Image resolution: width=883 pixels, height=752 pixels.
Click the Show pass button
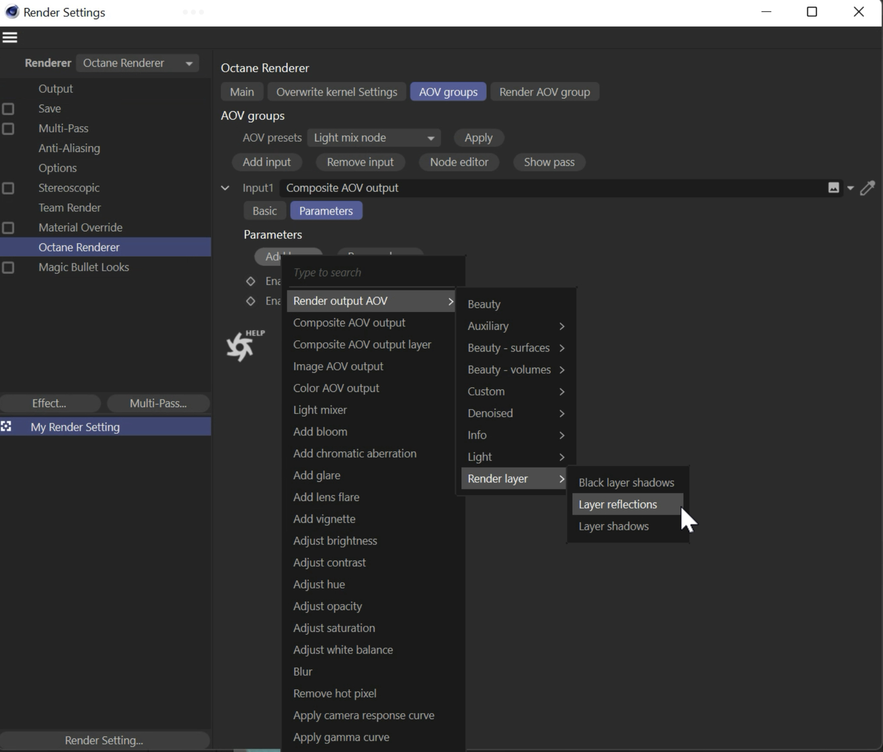pyautogui.click(x=549, y=162)
